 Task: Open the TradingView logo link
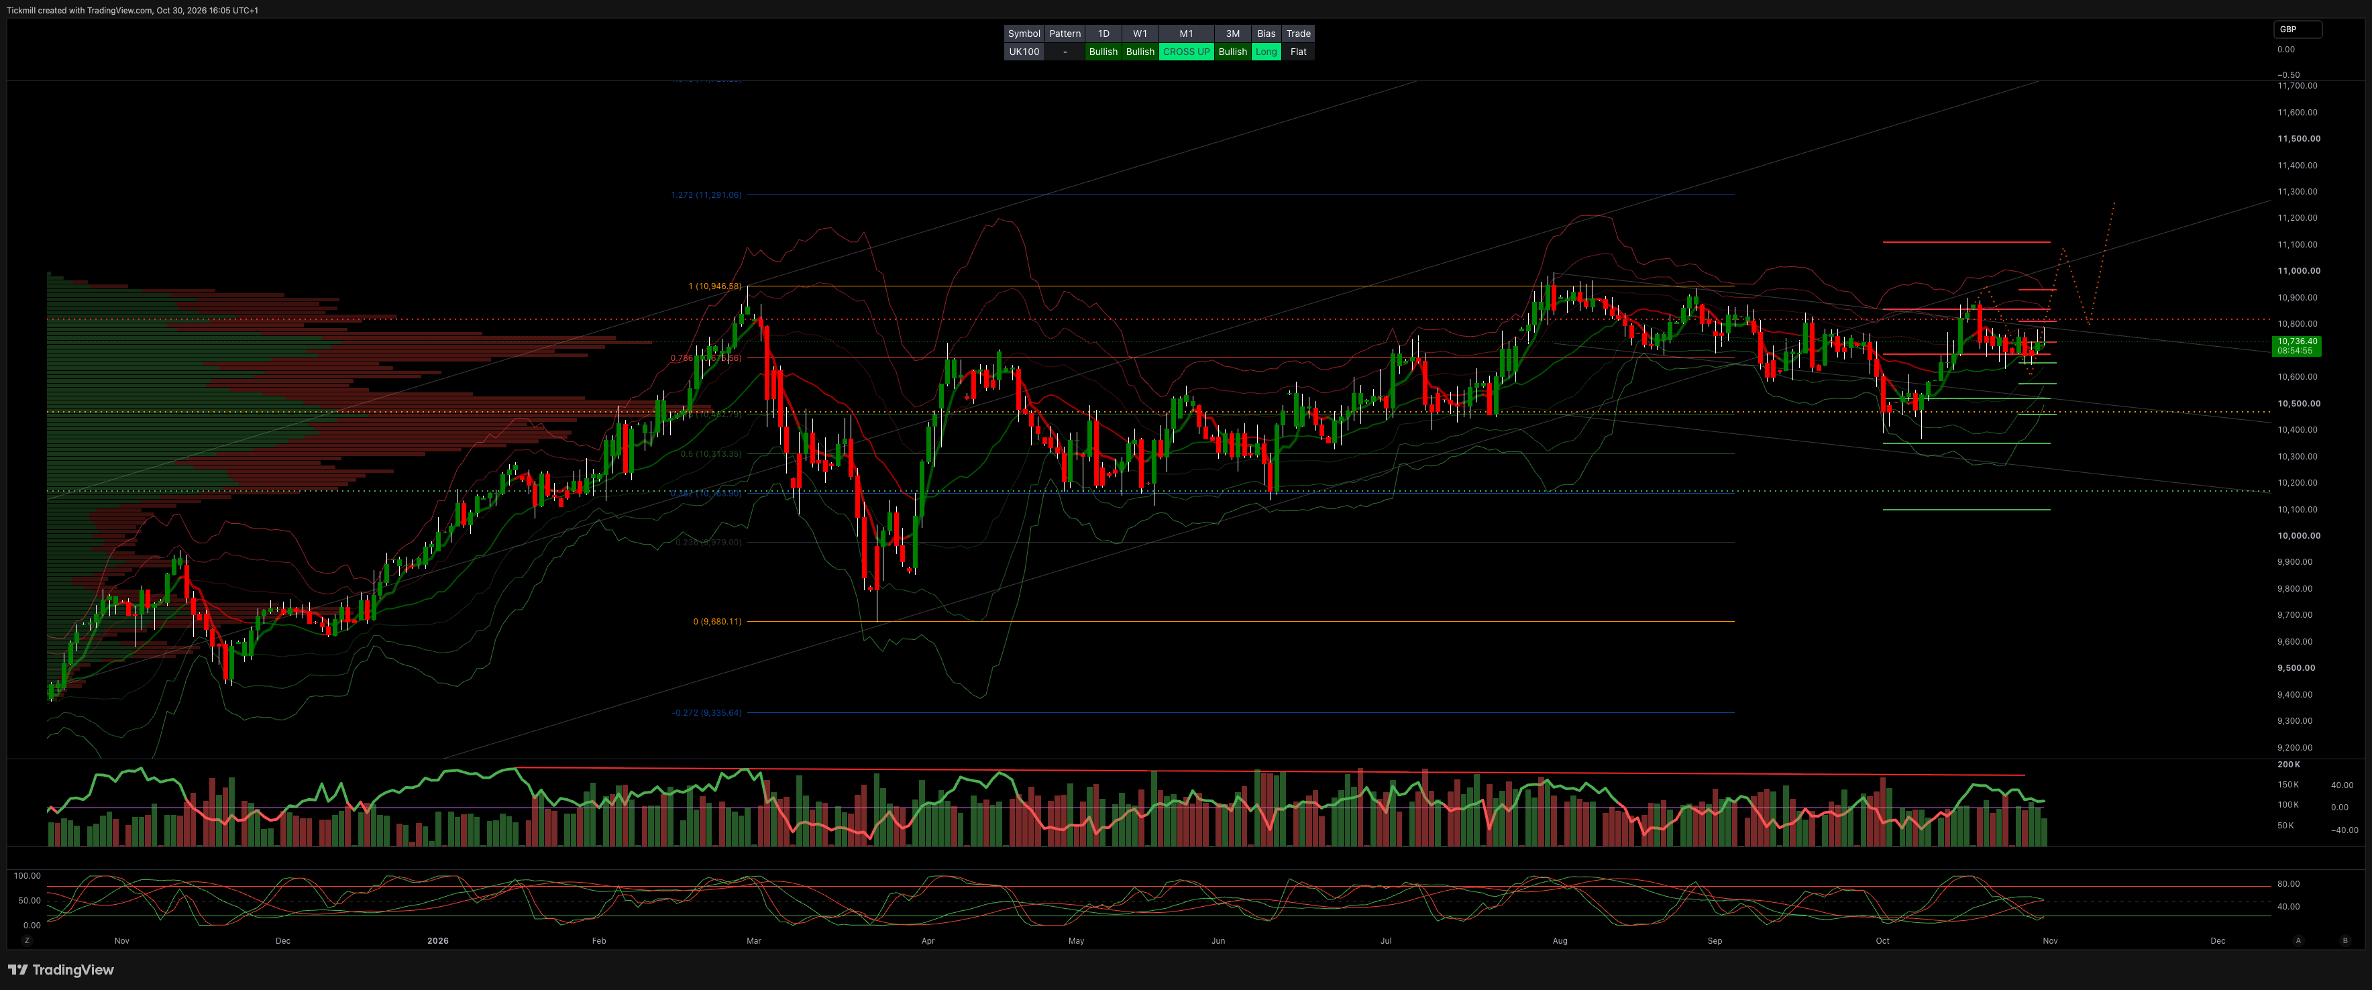(61, 970)
